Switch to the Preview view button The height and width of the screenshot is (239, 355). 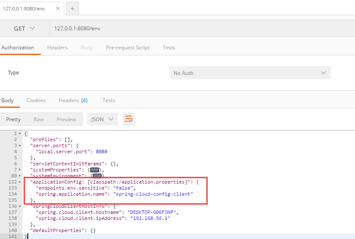pyautogui.click(x=66, y=119)
